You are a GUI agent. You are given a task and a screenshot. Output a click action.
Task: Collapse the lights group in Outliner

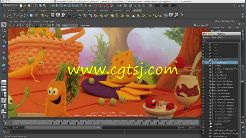pyautogui.click(x=204, y=60)
